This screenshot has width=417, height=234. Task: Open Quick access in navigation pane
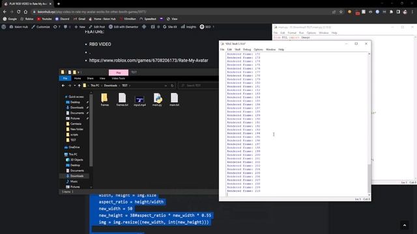pos(76,97)
